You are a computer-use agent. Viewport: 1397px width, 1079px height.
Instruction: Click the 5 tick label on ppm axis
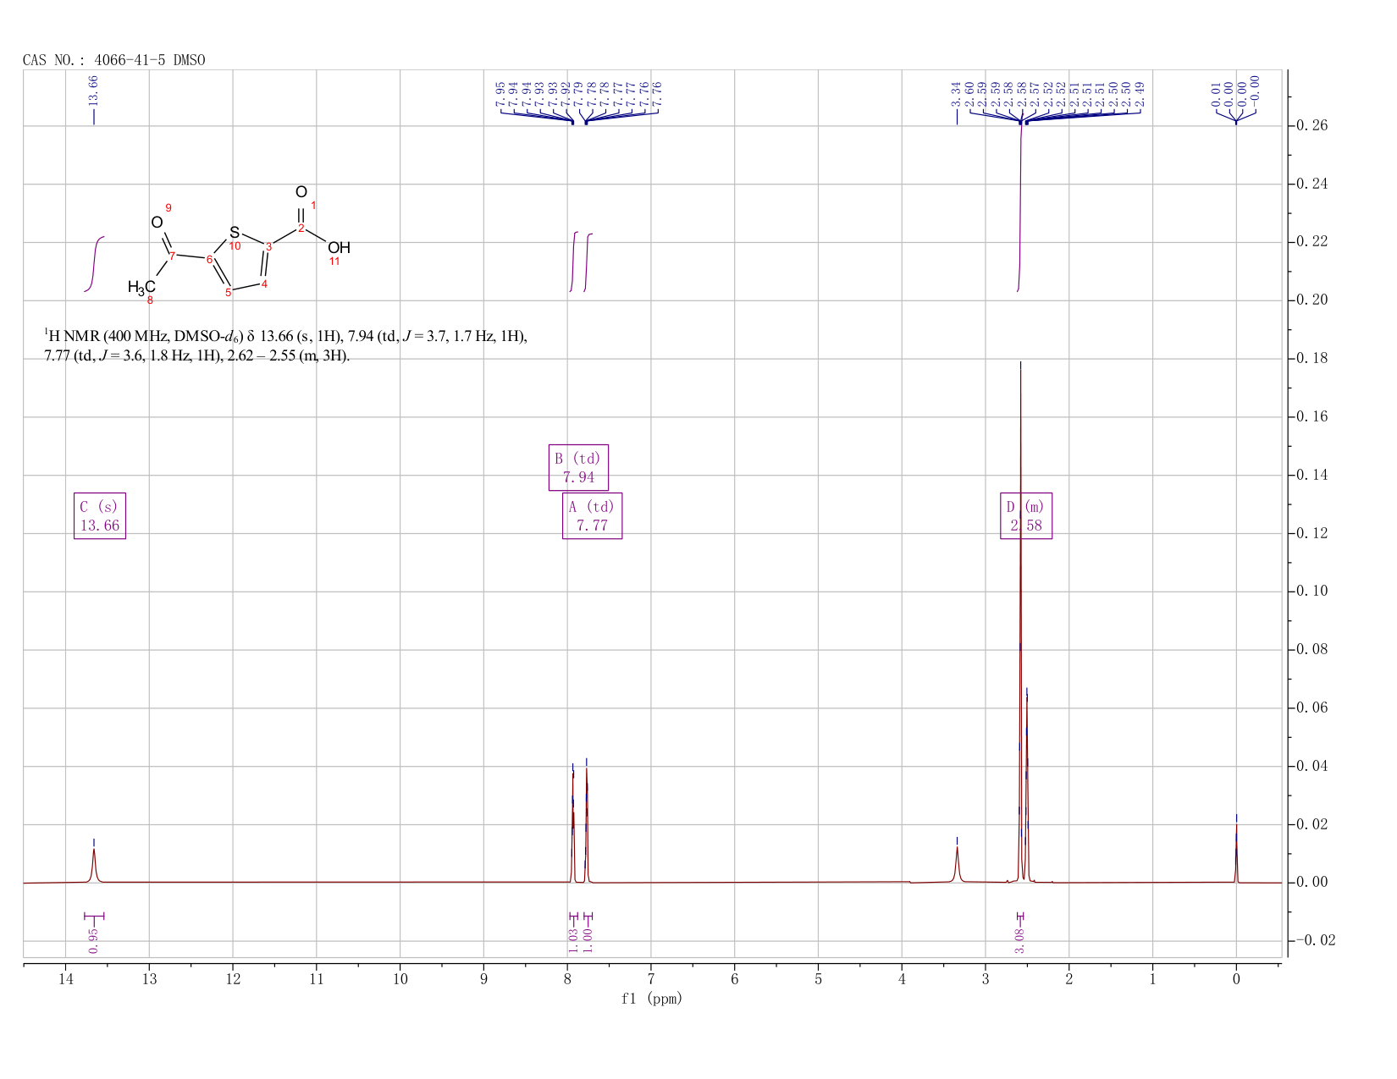click(818, 980)
